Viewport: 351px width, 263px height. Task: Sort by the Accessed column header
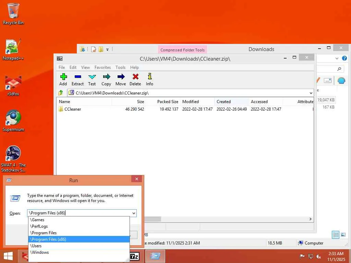click(x=266, y=101)
